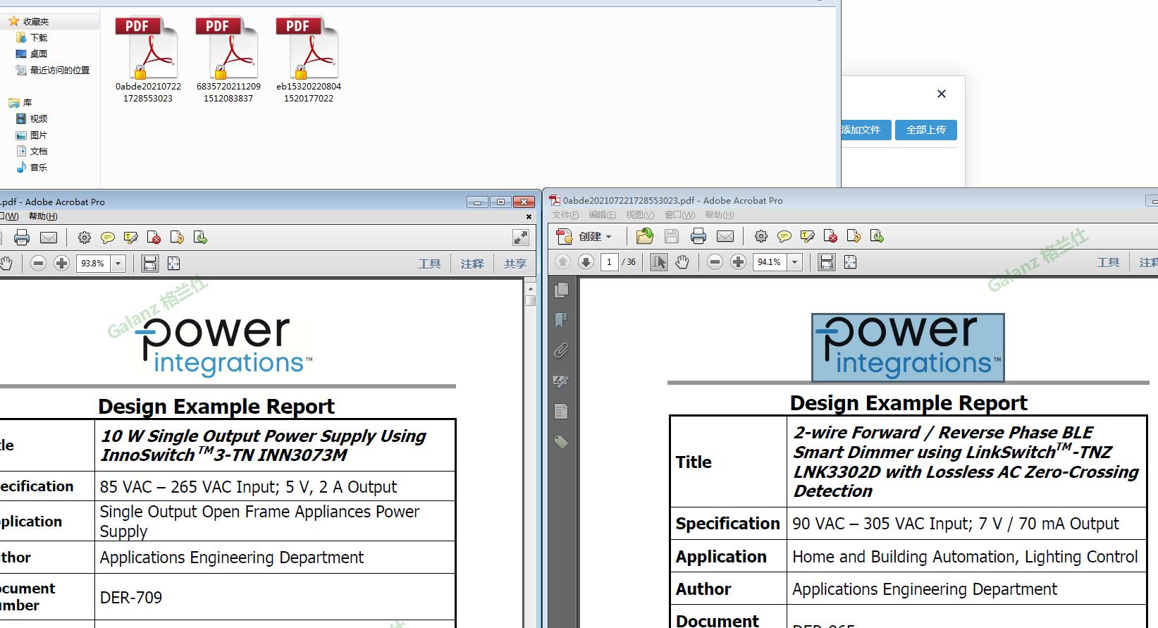
Task: Open the 93.8% zoom dropdown in left window
Action: (118, 264)
